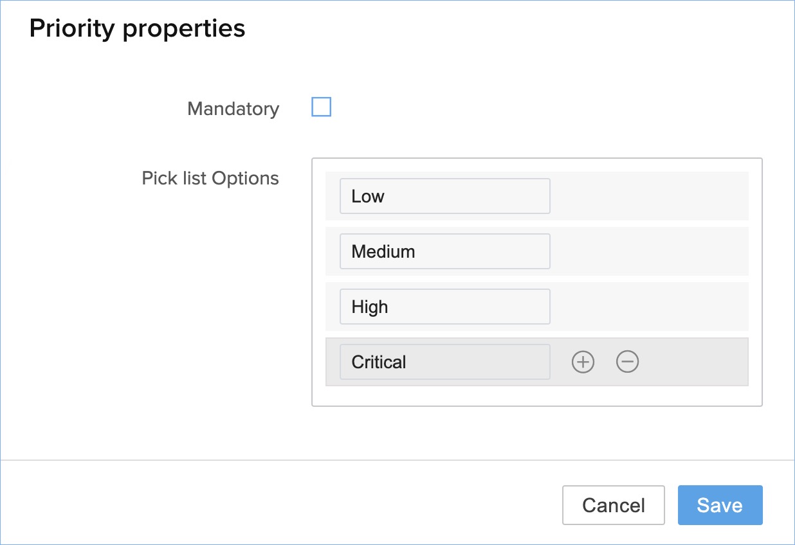The width and height of the screenshot is (795, 545).
Task: Add a new option after Critical
Action: point(583,362)
